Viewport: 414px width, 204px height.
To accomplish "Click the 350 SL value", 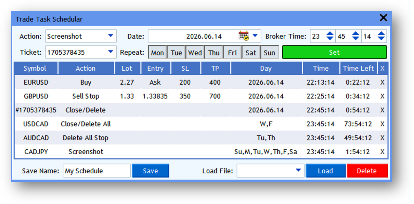I will pyautogui.click(x=185, y=96).
